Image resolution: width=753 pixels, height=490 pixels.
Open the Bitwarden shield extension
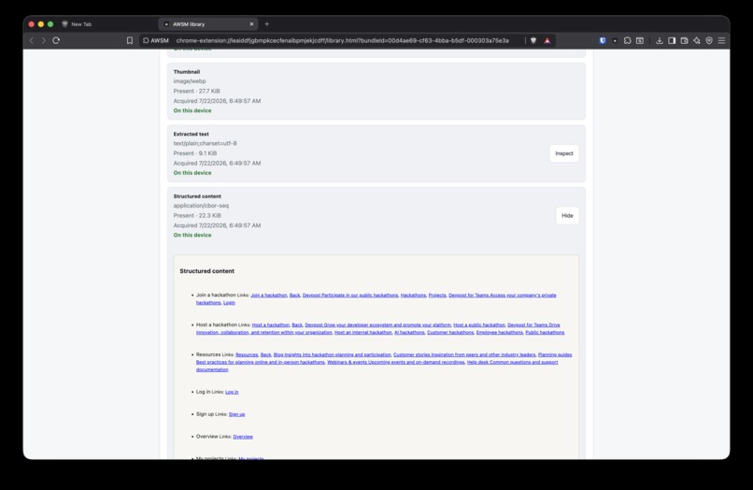point(603,40)
